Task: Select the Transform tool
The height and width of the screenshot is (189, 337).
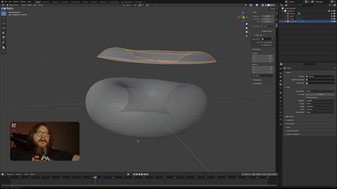Action: [x=4, y=37]
